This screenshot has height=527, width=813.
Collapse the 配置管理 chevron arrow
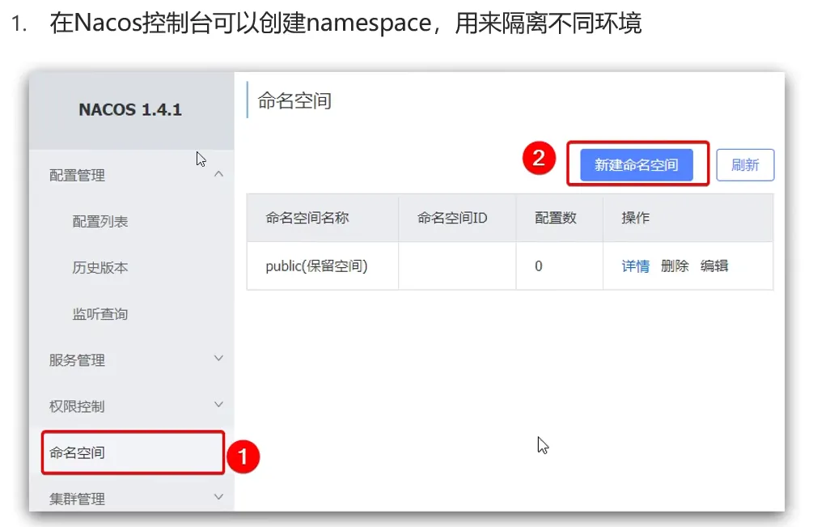(218, 174)
